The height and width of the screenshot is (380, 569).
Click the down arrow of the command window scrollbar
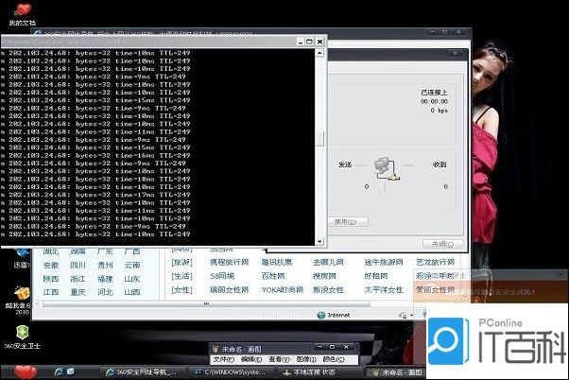click(319, 241)
